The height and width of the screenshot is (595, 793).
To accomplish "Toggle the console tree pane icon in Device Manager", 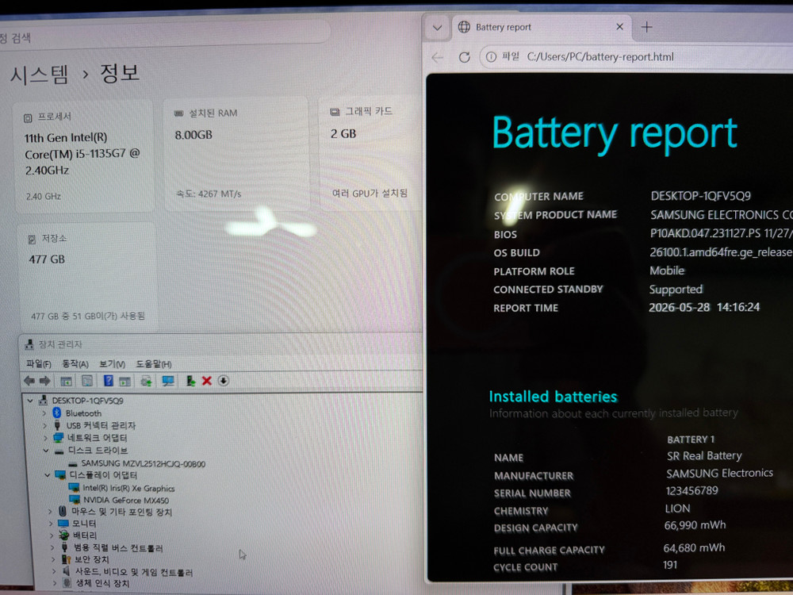I will (67, 381).
